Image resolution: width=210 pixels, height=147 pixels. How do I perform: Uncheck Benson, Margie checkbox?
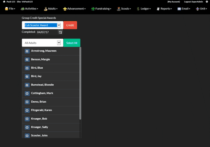pos(27,59)
